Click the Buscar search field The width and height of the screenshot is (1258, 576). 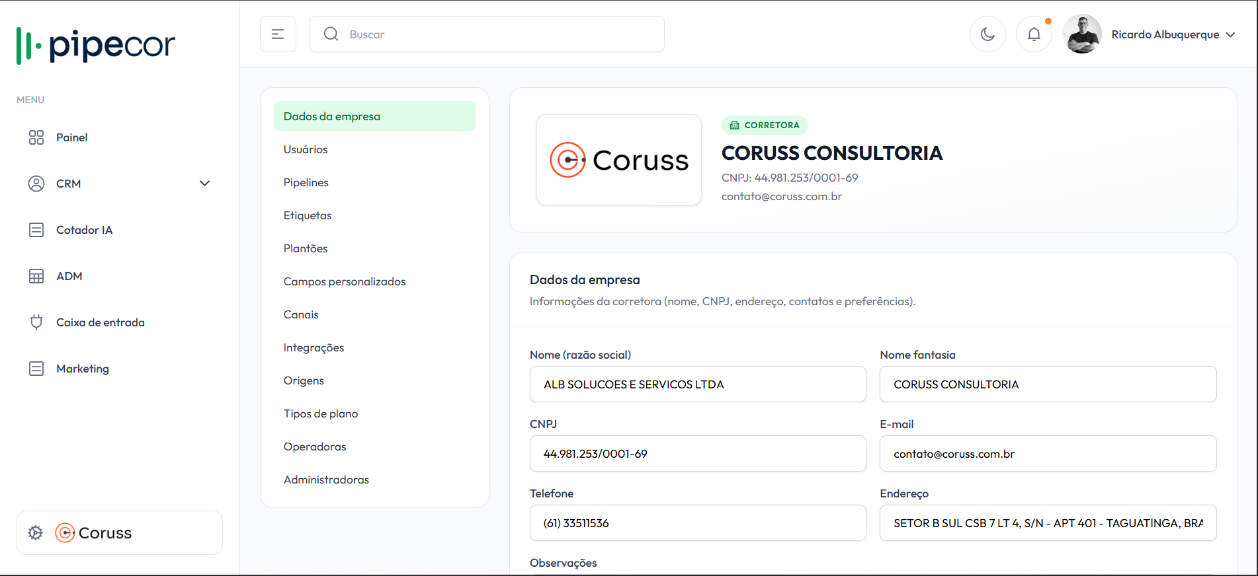pyautogui.click(x=487, y=34)
